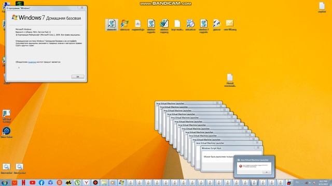Viewport: 332px width, 186px height.
Task: Launch Yandex Browser Y icon on taskbar
Action: 86,182
